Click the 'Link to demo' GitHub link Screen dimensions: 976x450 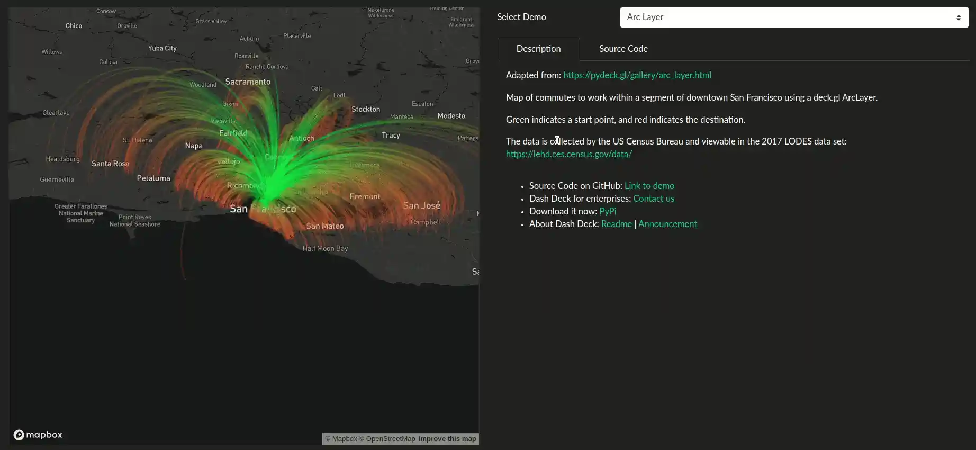[649, 186]
